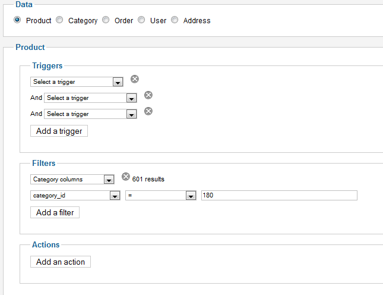The width and height of the screenshot is (383, 295).
Task: Expand the second Select a trigger dropdown
Action: (x=90, y=98)
